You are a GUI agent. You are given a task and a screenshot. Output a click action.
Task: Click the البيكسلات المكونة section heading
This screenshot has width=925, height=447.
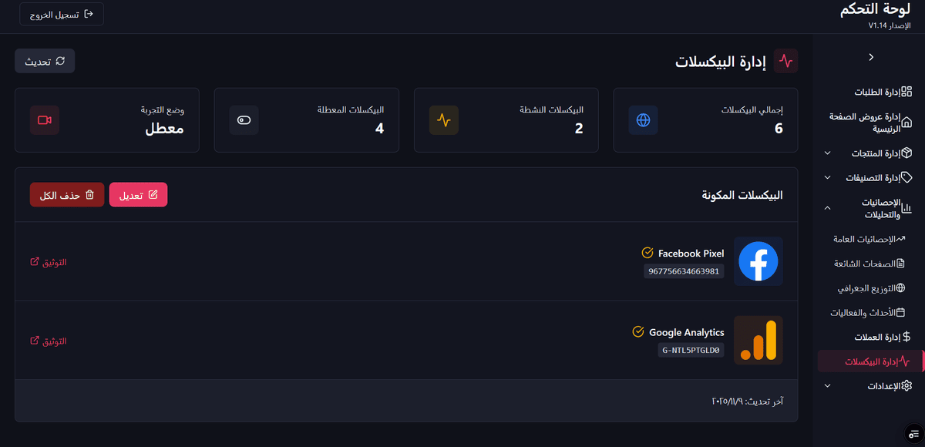coord(742,195)
